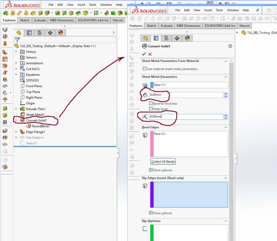Click Face<2> in the Bend Edges list
The width and height of the screenshot is (277, 241).
pos(160,134)
